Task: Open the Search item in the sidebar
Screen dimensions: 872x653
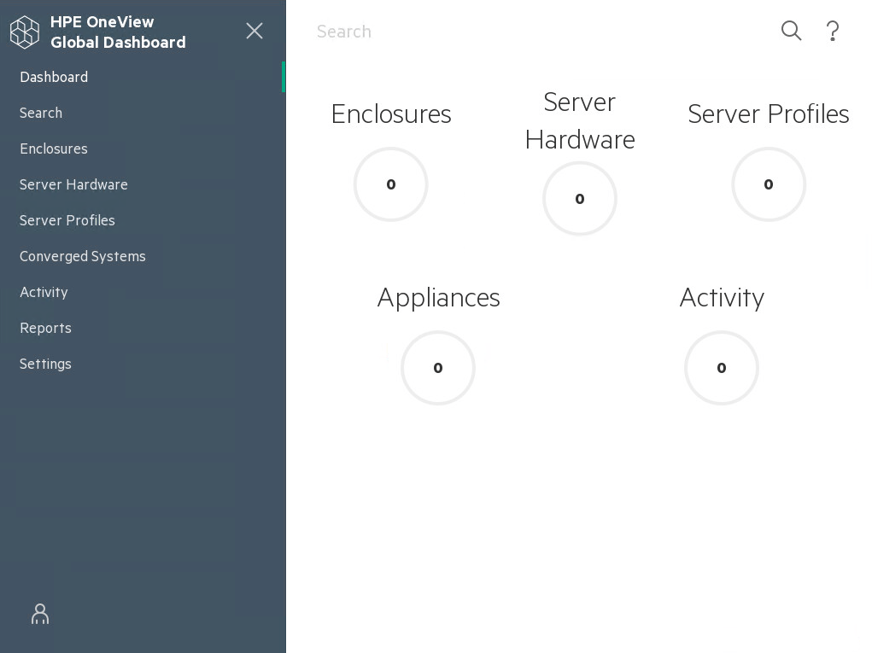Action: point(41,113)
